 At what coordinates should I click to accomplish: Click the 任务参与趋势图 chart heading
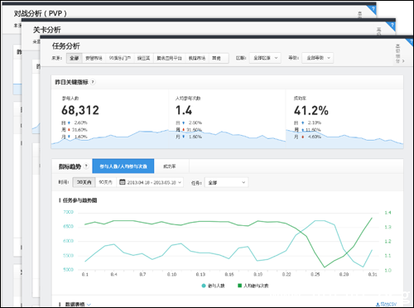coord(79,200)
